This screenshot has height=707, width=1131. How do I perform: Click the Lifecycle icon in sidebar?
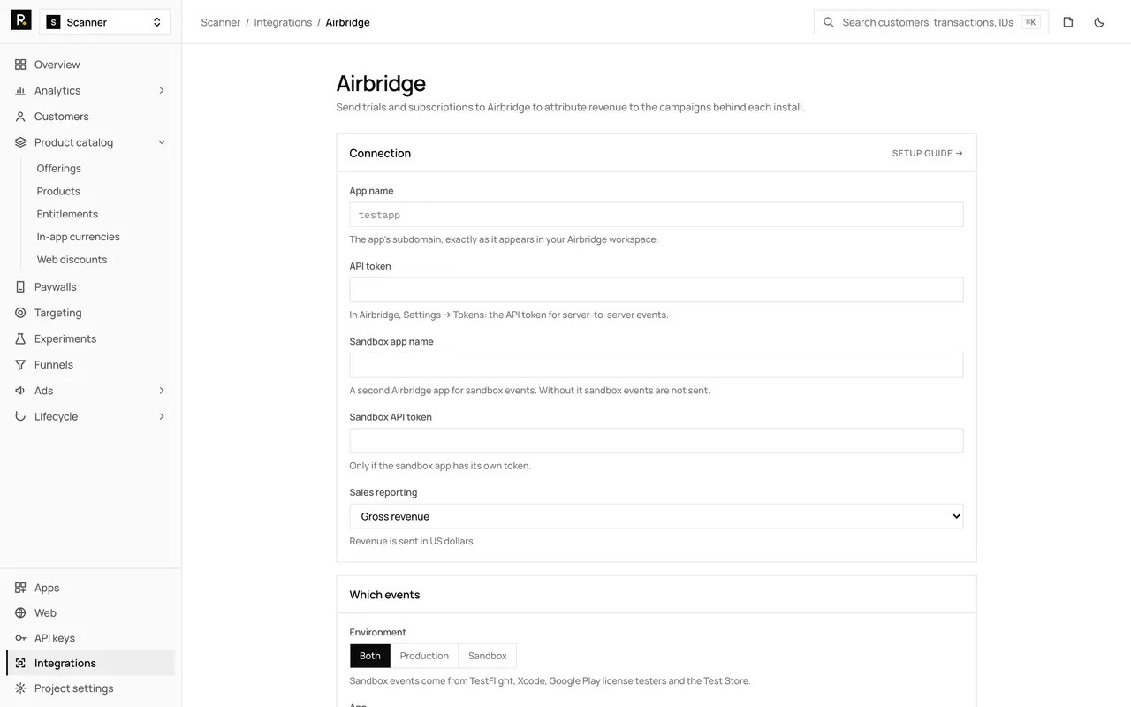tap(20, 416)
